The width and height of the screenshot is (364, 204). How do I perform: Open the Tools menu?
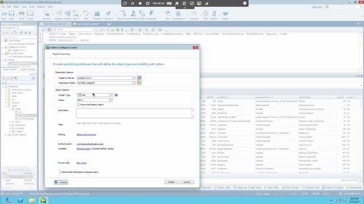click(32, 7)
